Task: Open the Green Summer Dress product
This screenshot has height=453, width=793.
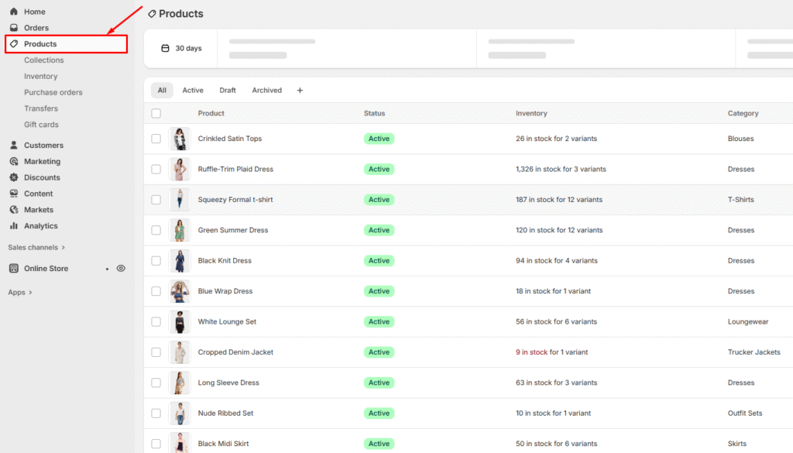Action: [232, 230]
